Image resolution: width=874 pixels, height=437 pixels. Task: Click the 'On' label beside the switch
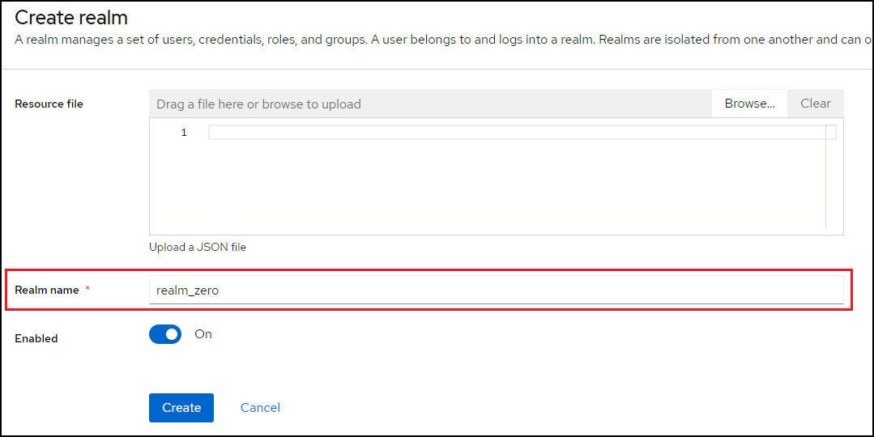[x=203, y=334]
